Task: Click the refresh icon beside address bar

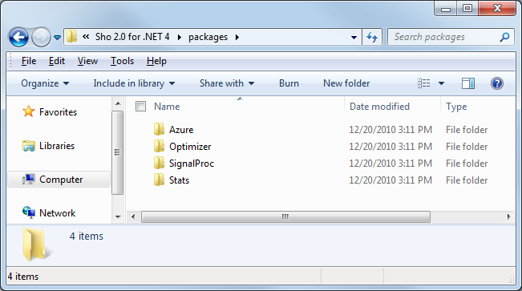Action: click(372, 37)
